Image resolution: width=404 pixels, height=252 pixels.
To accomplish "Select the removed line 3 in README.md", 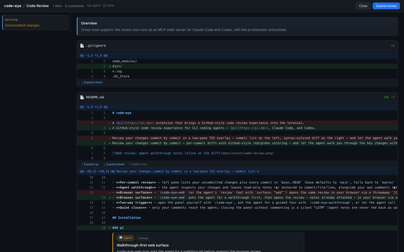I will click(x=237, y=123).
